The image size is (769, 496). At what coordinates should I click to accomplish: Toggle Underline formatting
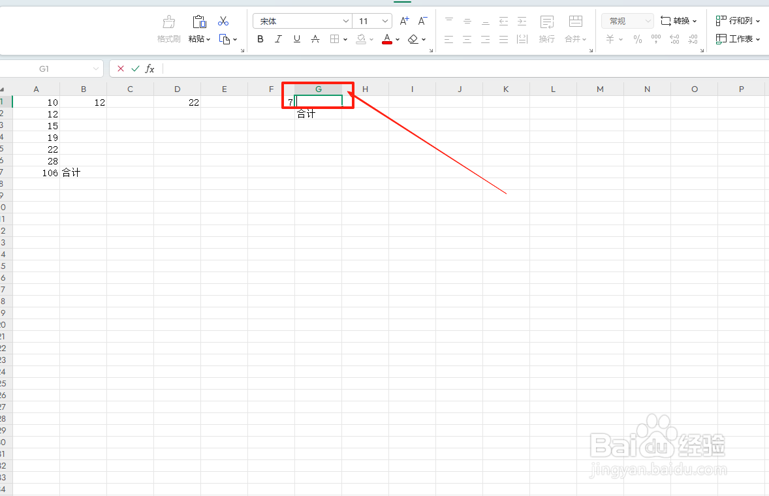(297, 39)
